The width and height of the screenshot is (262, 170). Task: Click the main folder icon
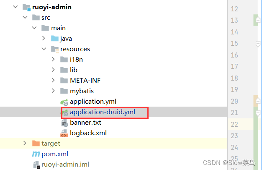[x=45, y=28]
